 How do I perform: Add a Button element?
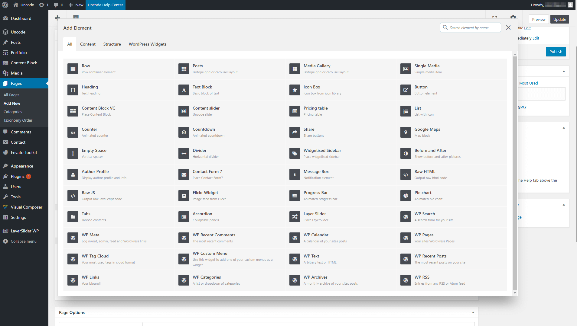click(x=451, y=90)
